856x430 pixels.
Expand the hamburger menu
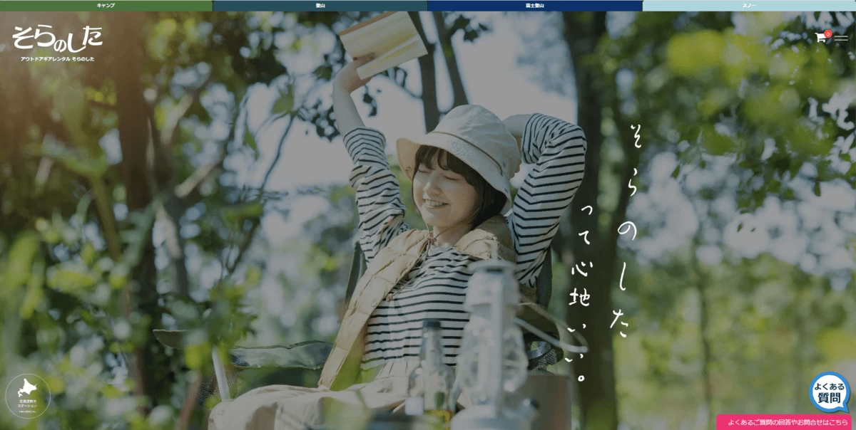click(841, 38)
